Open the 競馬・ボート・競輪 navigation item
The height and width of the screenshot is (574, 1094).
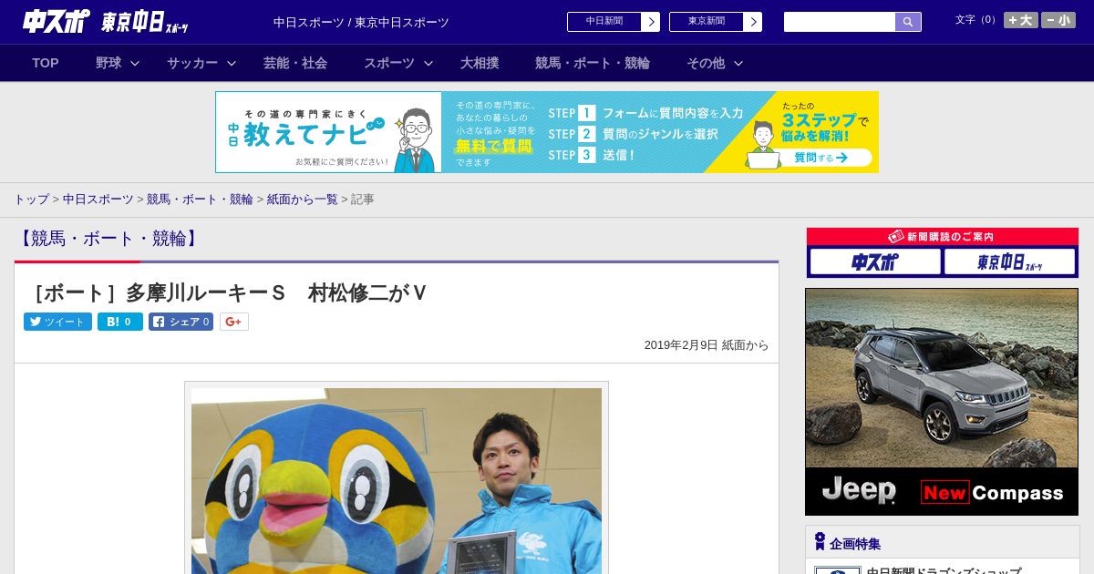pyautogui.click(x=593, y=63)
